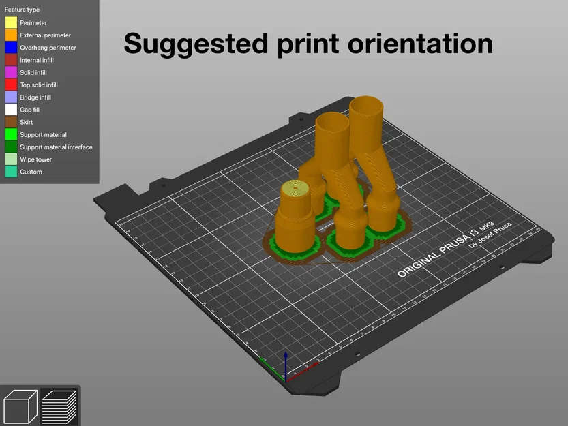Click the 'Top solid infill' legend label
Screen dimensions: 568x426
tap(39, 85)
